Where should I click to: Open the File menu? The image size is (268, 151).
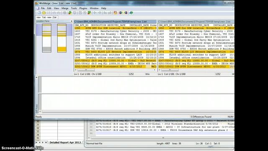[x=43, y=8]
